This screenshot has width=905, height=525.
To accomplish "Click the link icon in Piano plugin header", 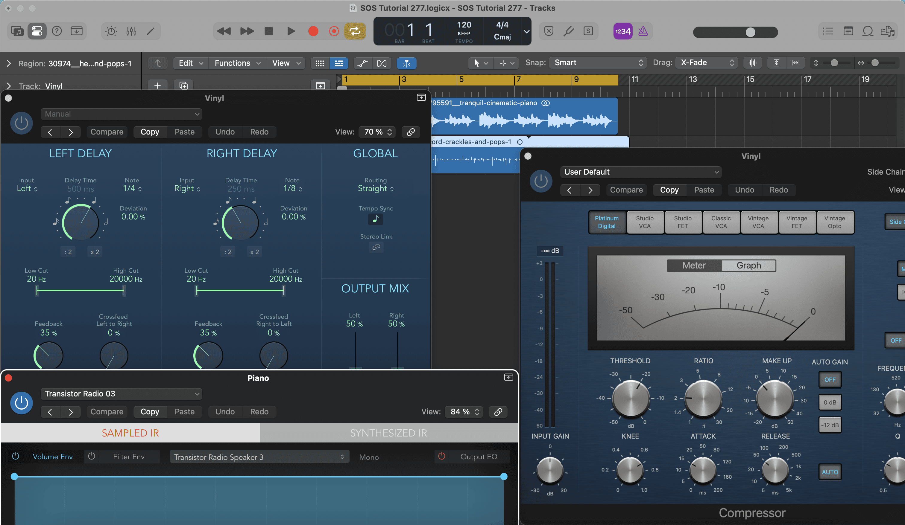I will click(x=498, y=412).
